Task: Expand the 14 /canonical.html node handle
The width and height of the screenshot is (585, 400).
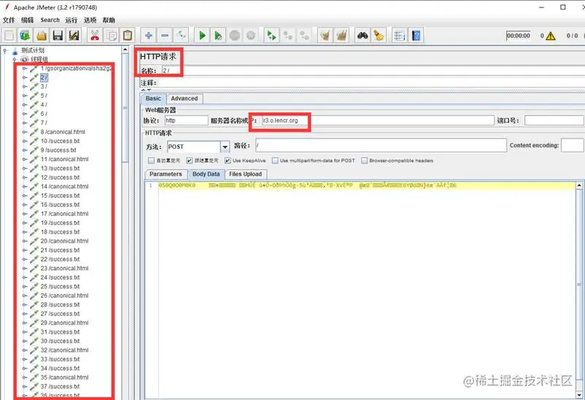Action: tap(25, 186)
